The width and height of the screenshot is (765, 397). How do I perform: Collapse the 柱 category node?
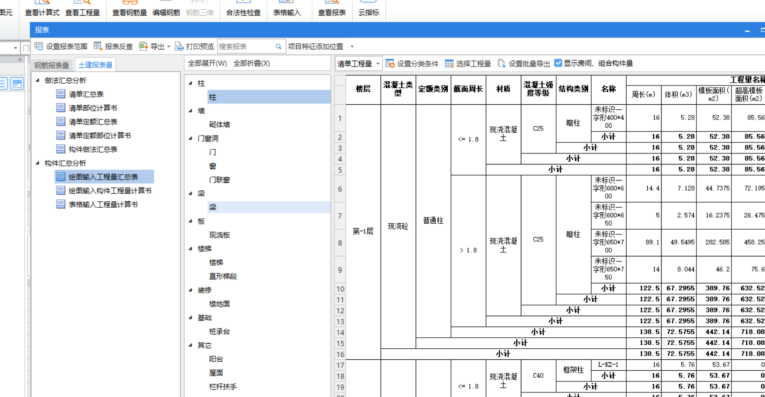(190, 83)
